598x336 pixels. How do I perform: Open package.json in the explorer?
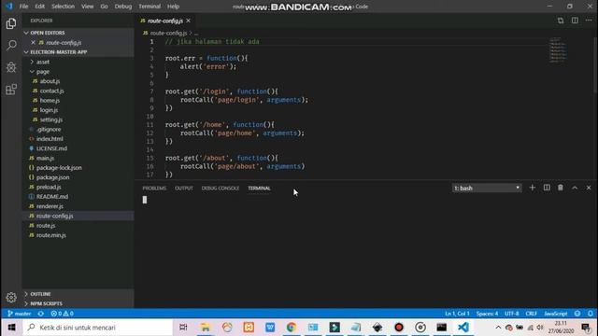[53, 177]
